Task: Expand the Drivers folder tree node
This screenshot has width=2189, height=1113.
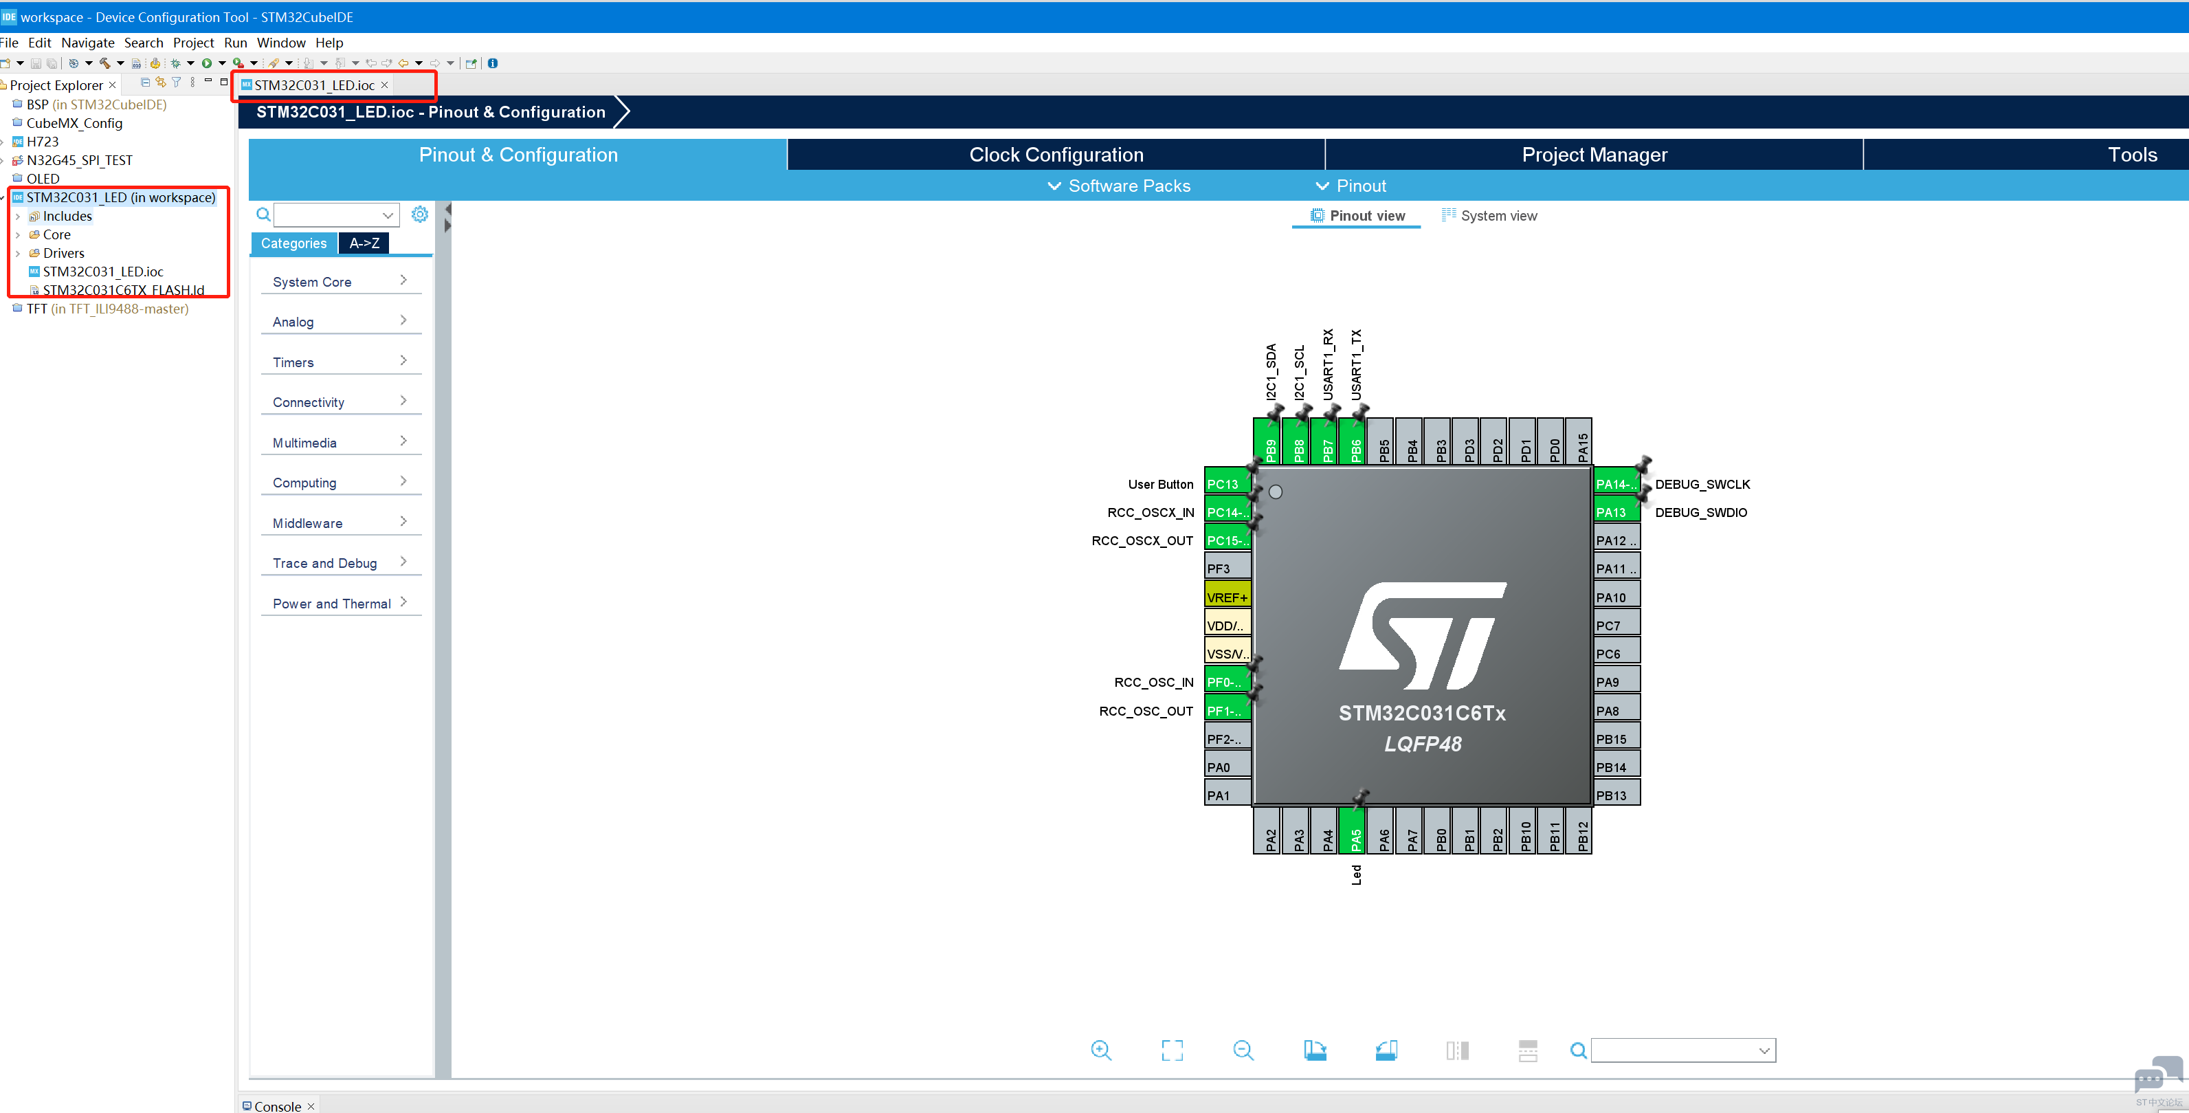Action: 18,254
